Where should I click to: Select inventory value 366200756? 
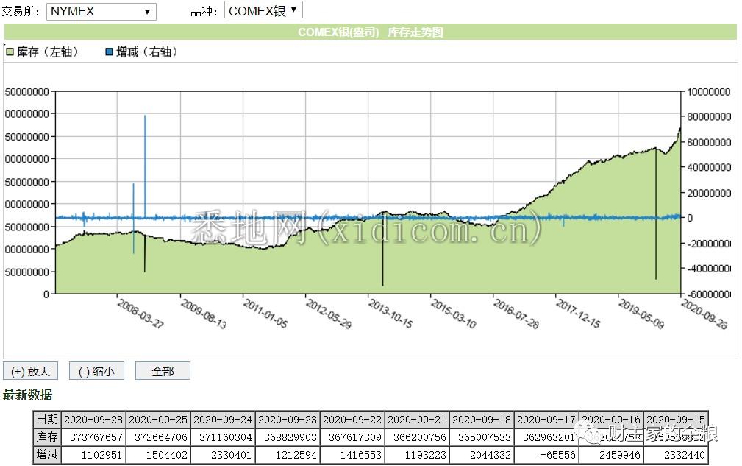coord(420,437)
